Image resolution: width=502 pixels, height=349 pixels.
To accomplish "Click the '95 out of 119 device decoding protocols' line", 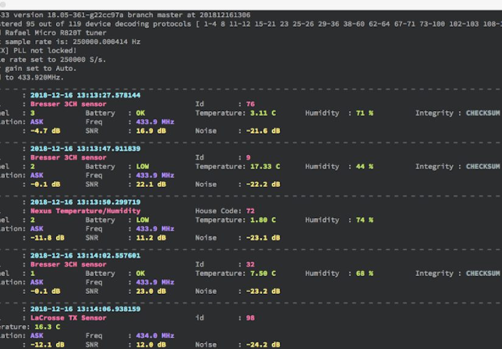I will click(x=251, y=24).
